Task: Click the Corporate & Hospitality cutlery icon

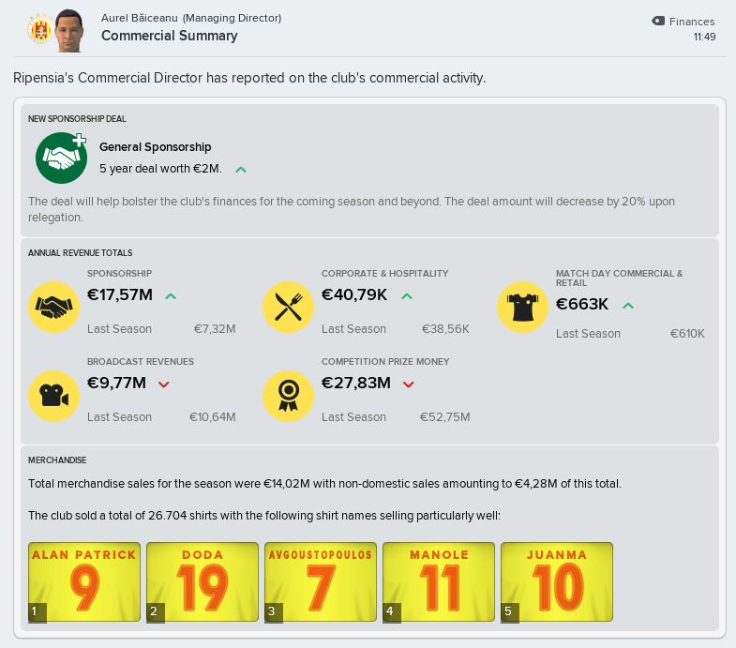Action: [x=288, y=307]
